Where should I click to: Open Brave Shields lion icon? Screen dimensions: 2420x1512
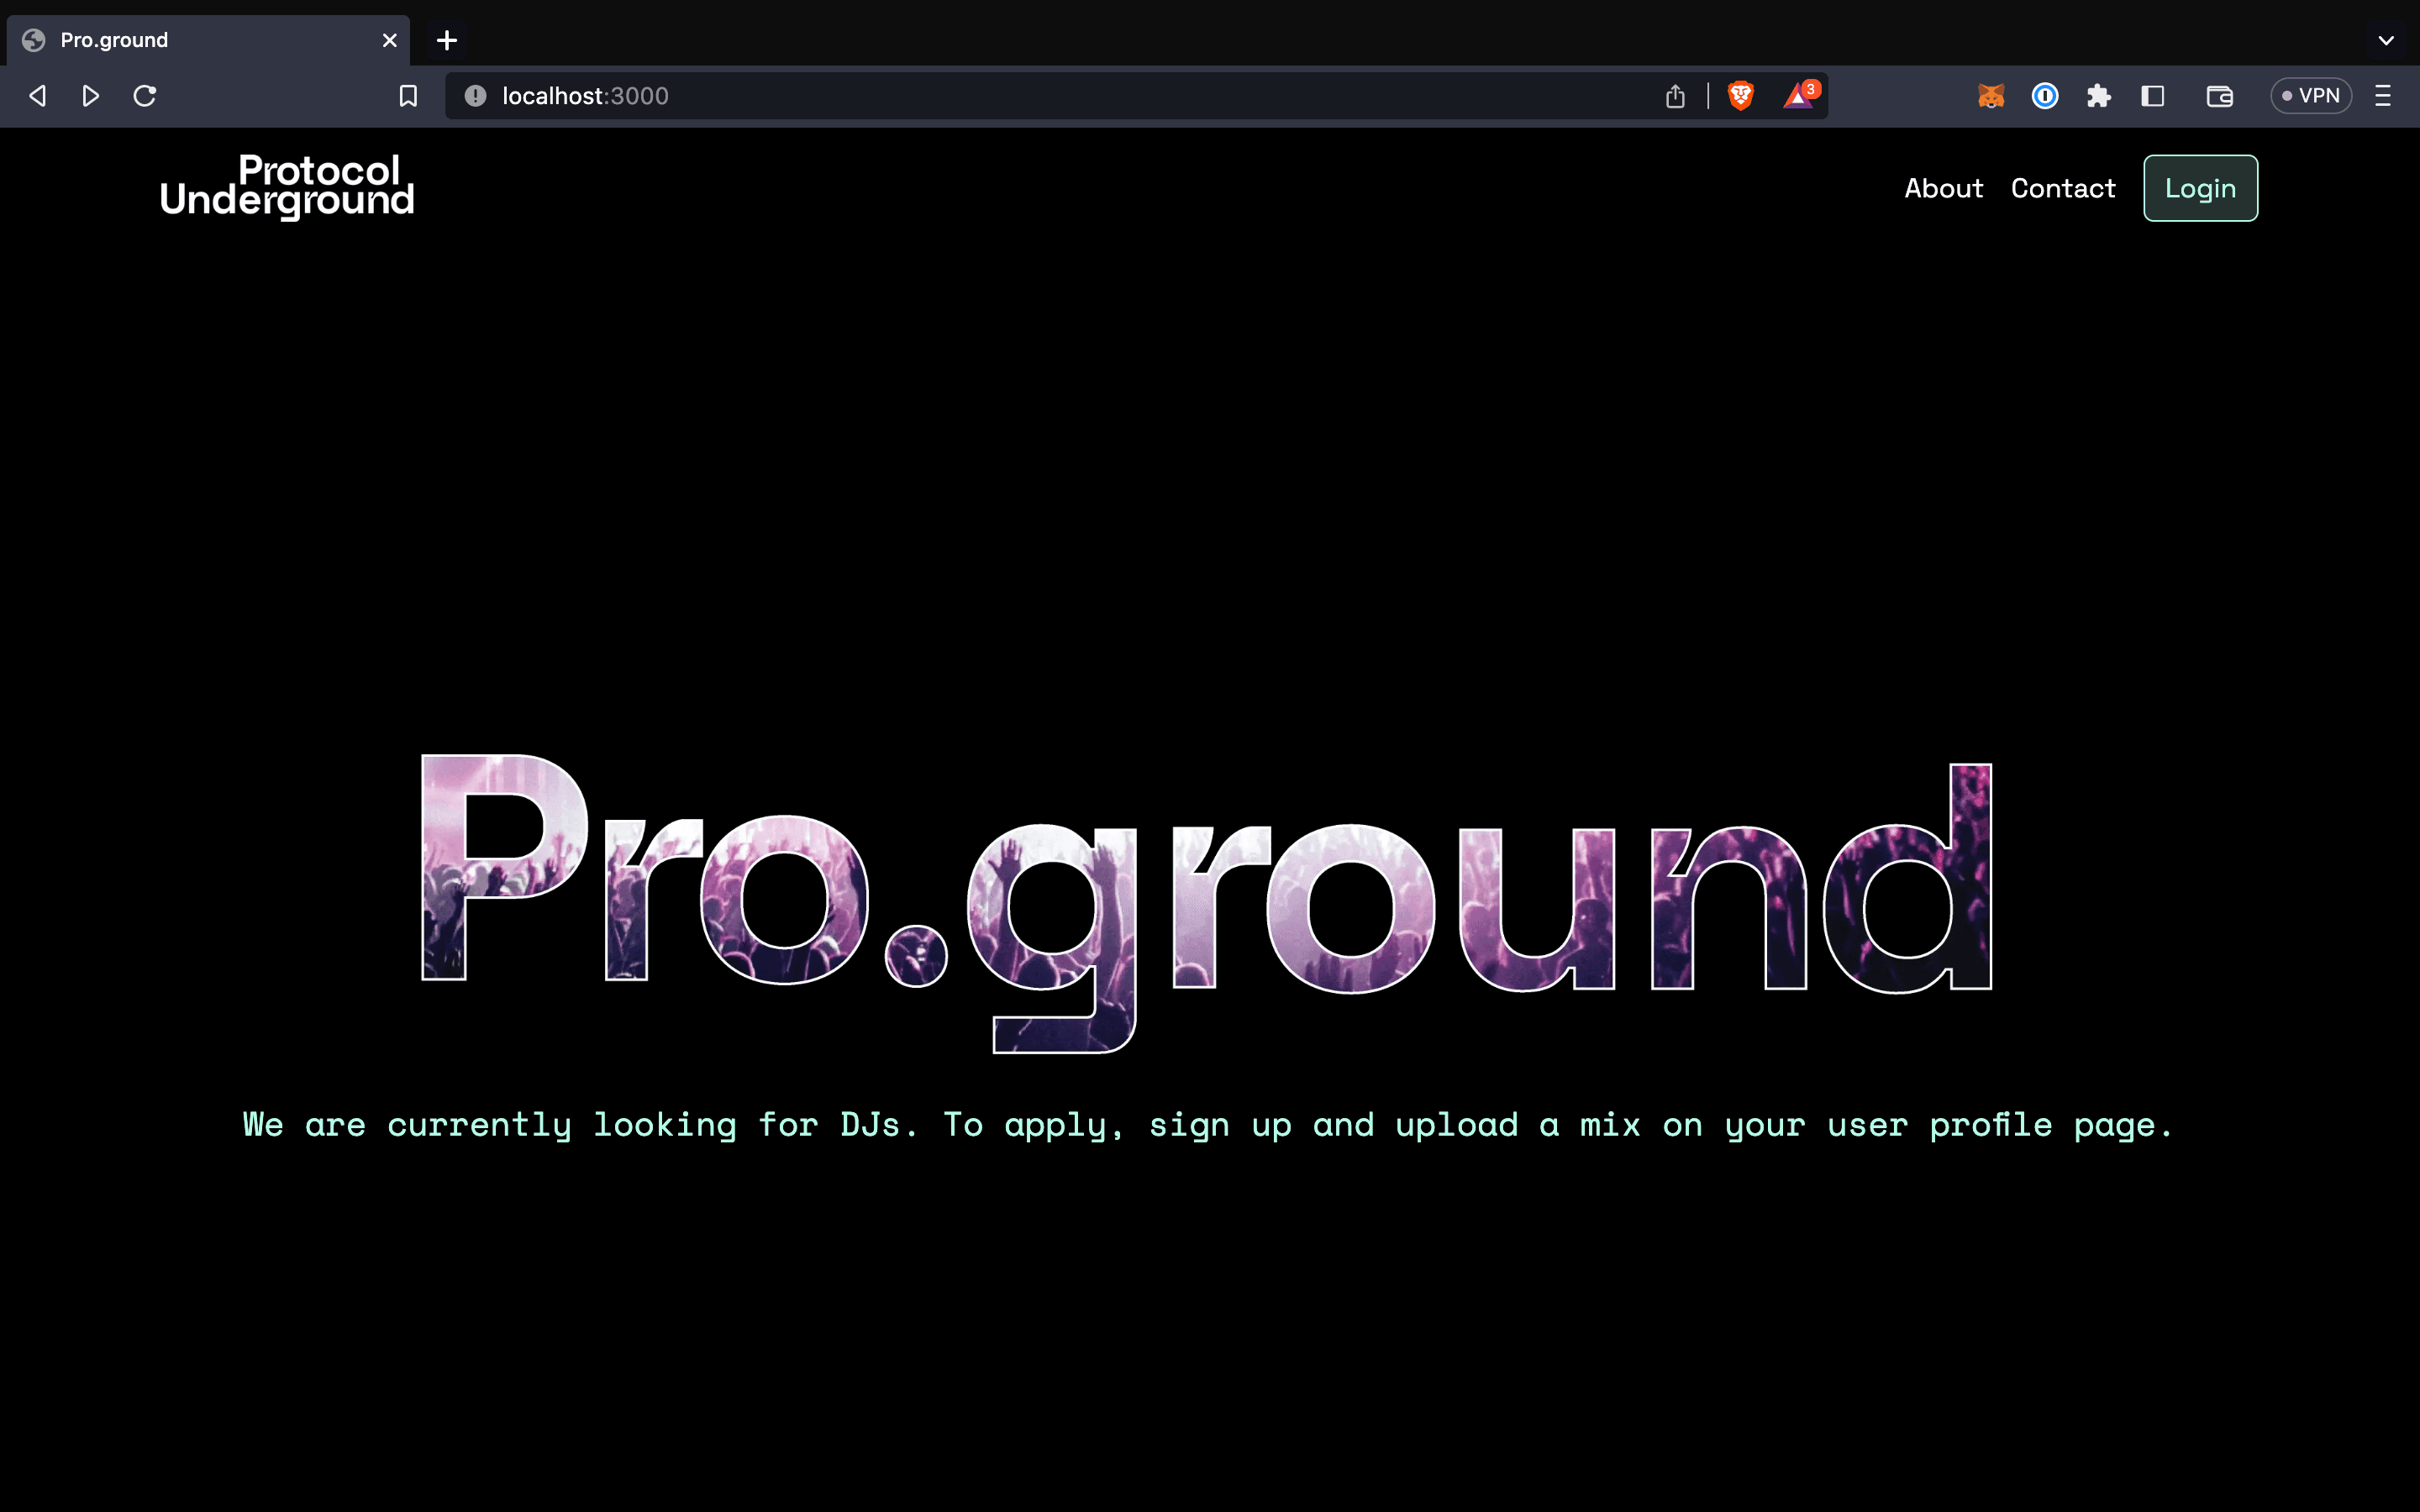(1740, 96)
